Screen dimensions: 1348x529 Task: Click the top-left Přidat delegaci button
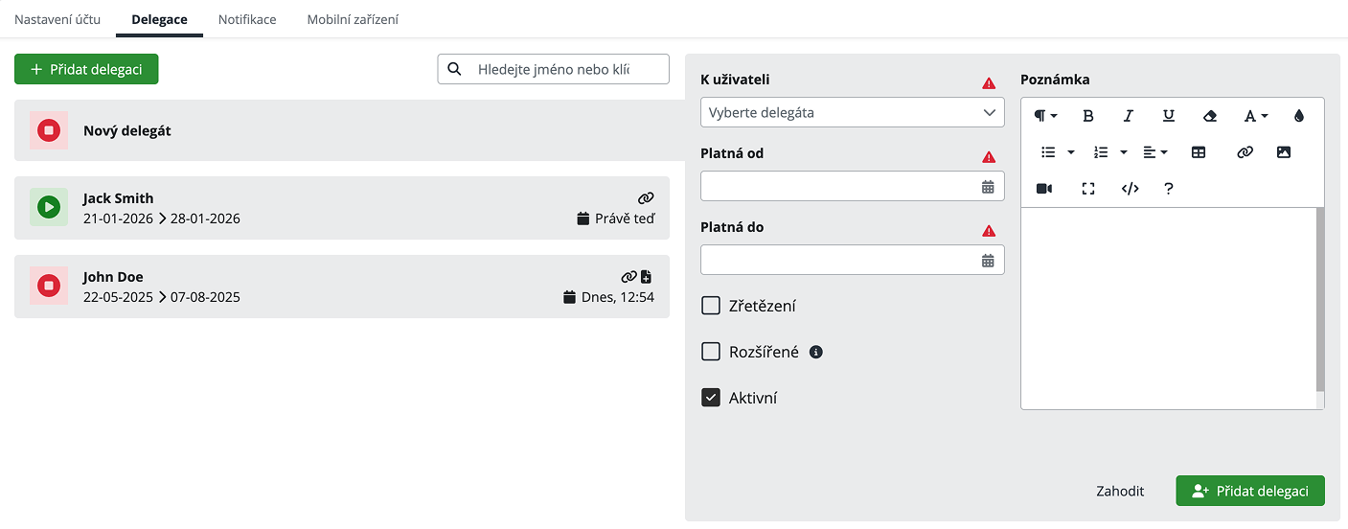tap(86, 69)
